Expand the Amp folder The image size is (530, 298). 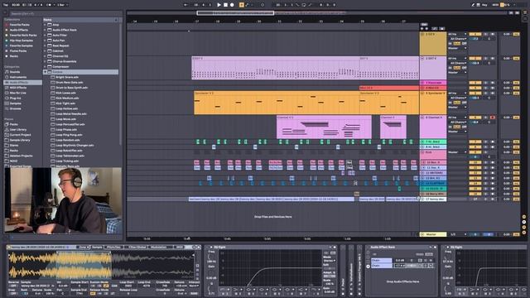click(45, 25)
